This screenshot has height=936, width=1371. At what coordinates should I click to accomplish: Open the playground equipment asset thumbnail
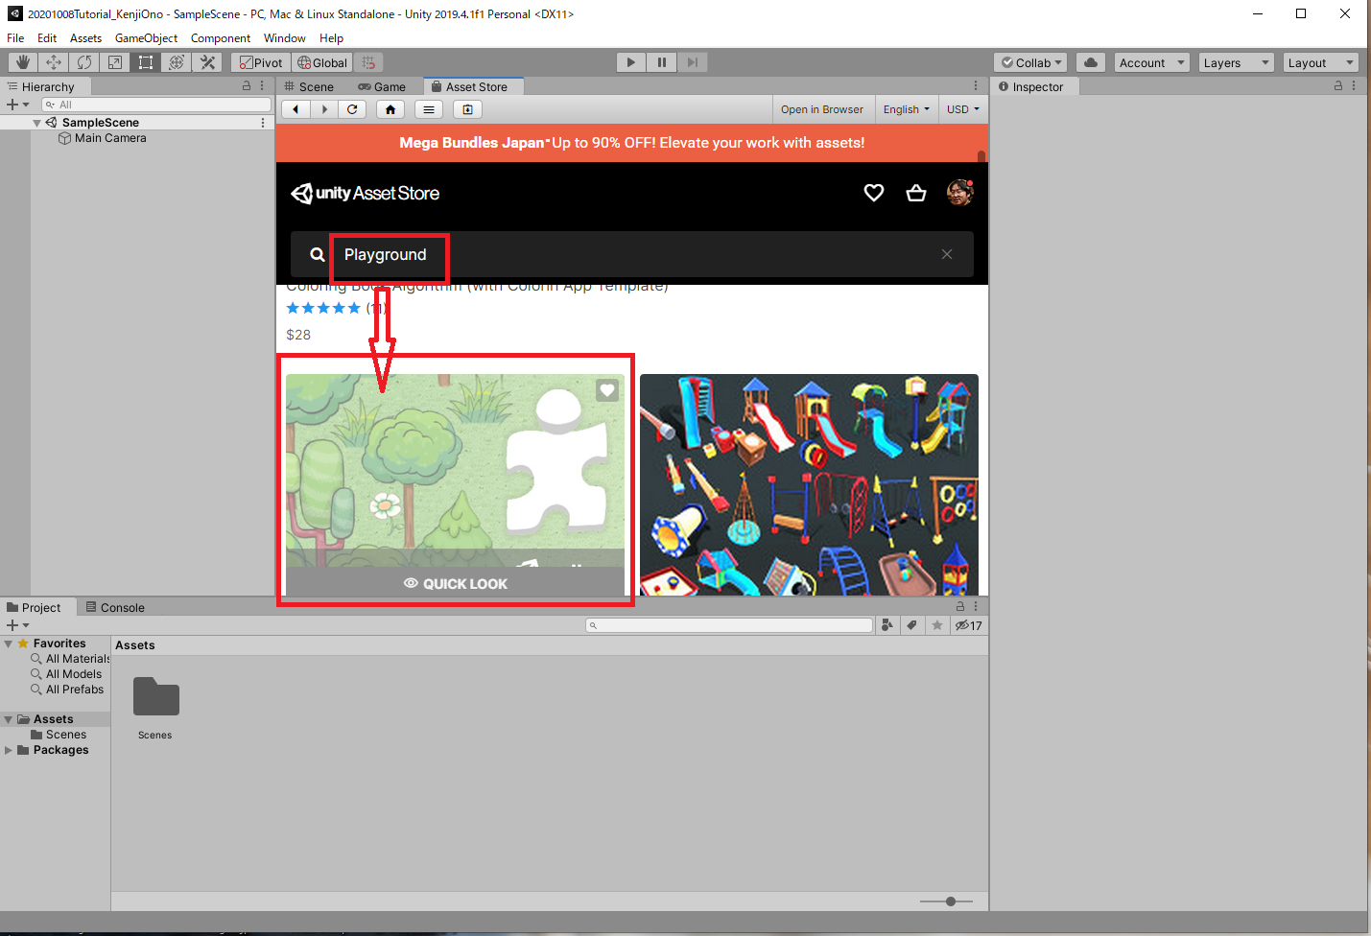(809, 484)
